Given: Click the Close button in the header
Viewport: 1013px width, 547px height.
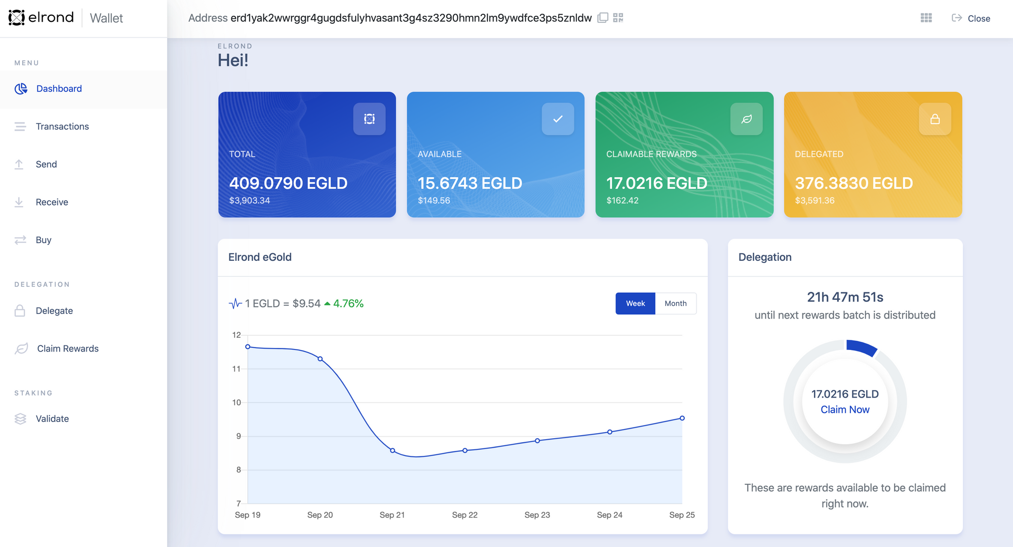Looking at the screenshot, I should point(971,18).
